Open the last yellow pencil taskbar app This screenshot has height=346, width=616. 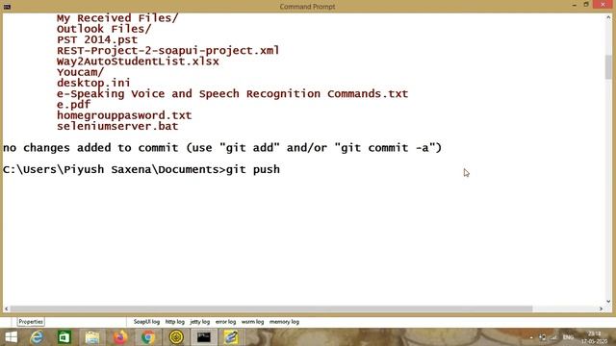(x=231, y=337)
